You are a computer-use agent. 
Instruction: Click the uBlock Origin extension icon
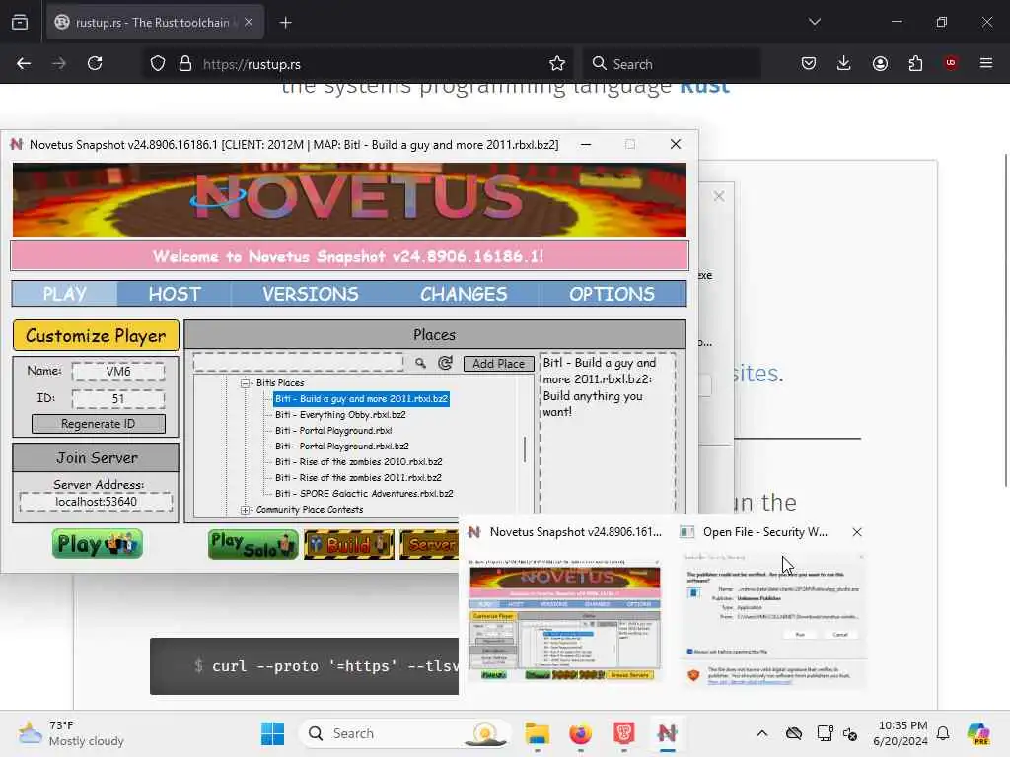951,63
